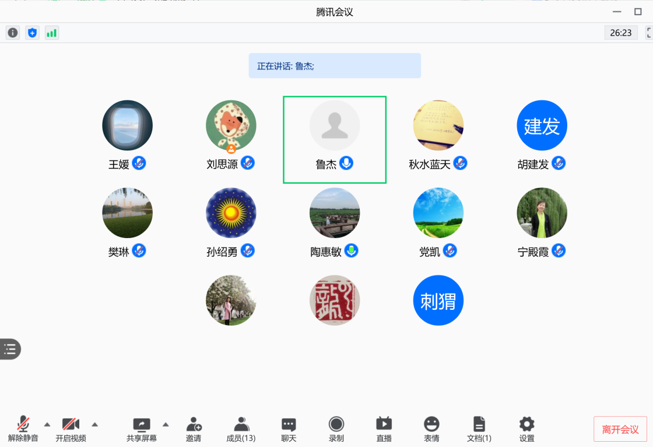Open Settings (设置) gear
The width and height of the screenshot is (653, 447).
526,428
